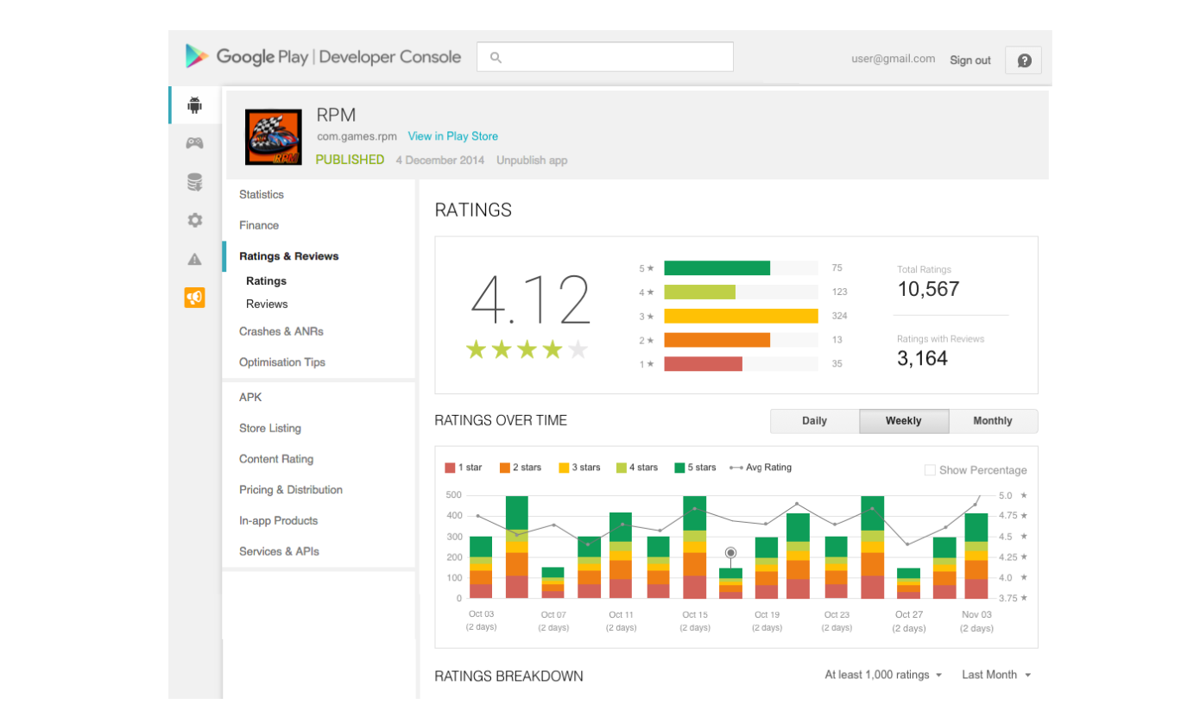Click Unpublish app link
Screen dimensions: 1200x723
[x=532, y=160]
